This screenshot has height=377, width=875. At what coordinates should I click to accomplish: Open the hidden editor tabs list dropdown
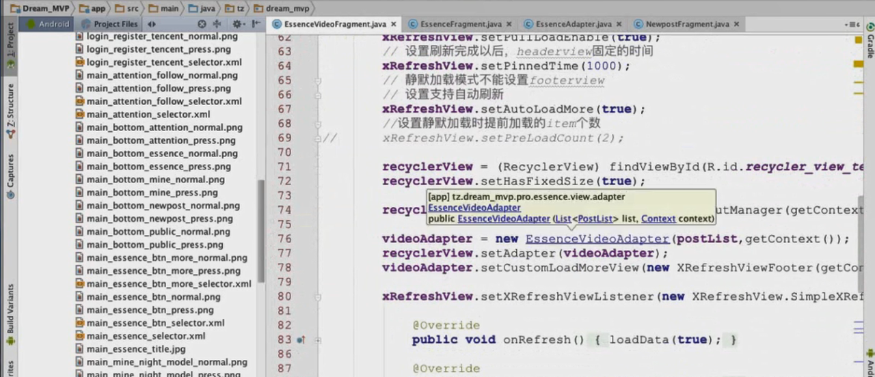[x=852, y=24]
